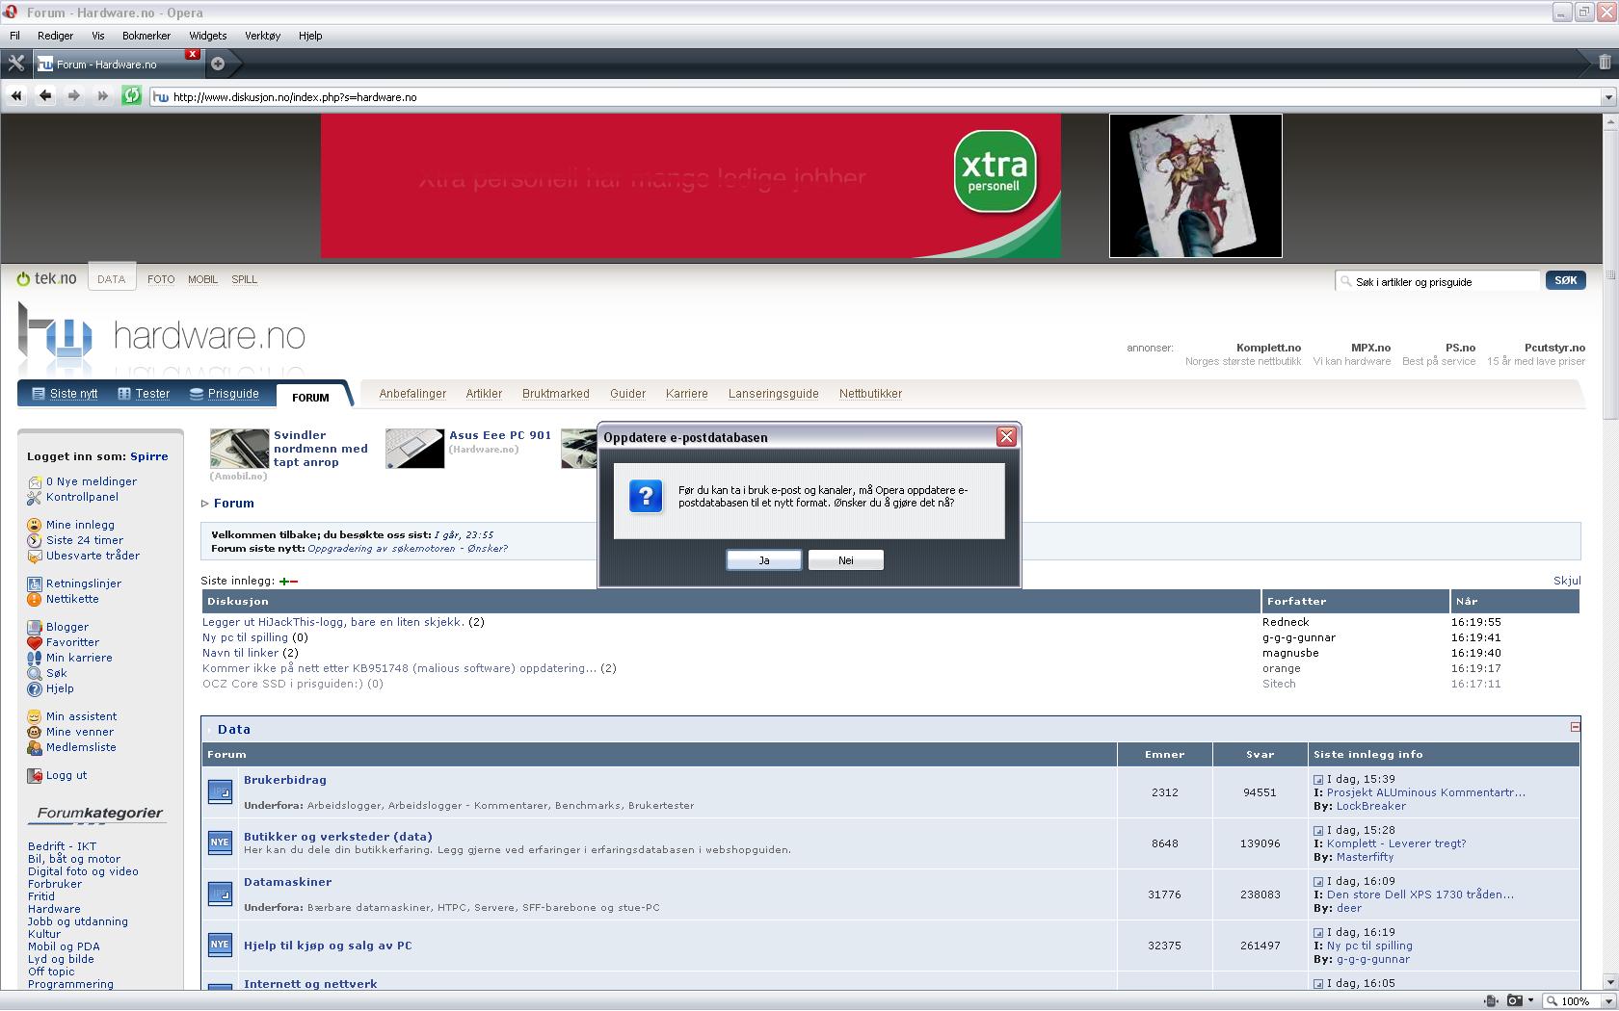Click the Logg ut door icon
This screenshot has width=1619, height=1011.
pos(35,775)
